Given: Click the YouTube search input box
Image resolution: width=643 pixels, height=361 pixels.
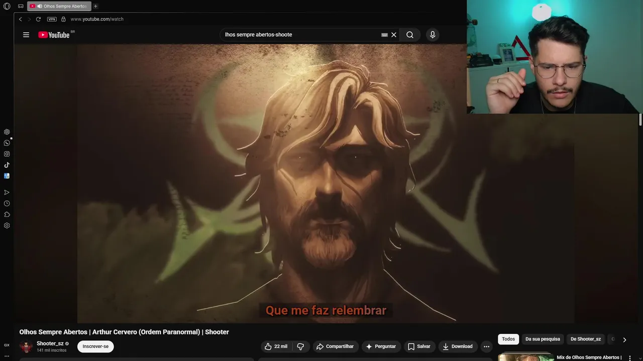Looking at the screenshot, I should point(300,35).
